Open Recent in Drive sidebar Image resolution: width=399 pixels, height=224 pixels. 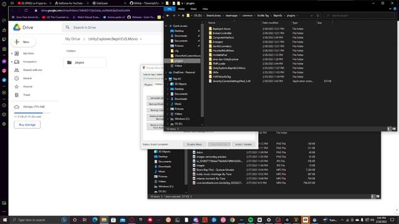pyautogui.click(x=27, y=78)
